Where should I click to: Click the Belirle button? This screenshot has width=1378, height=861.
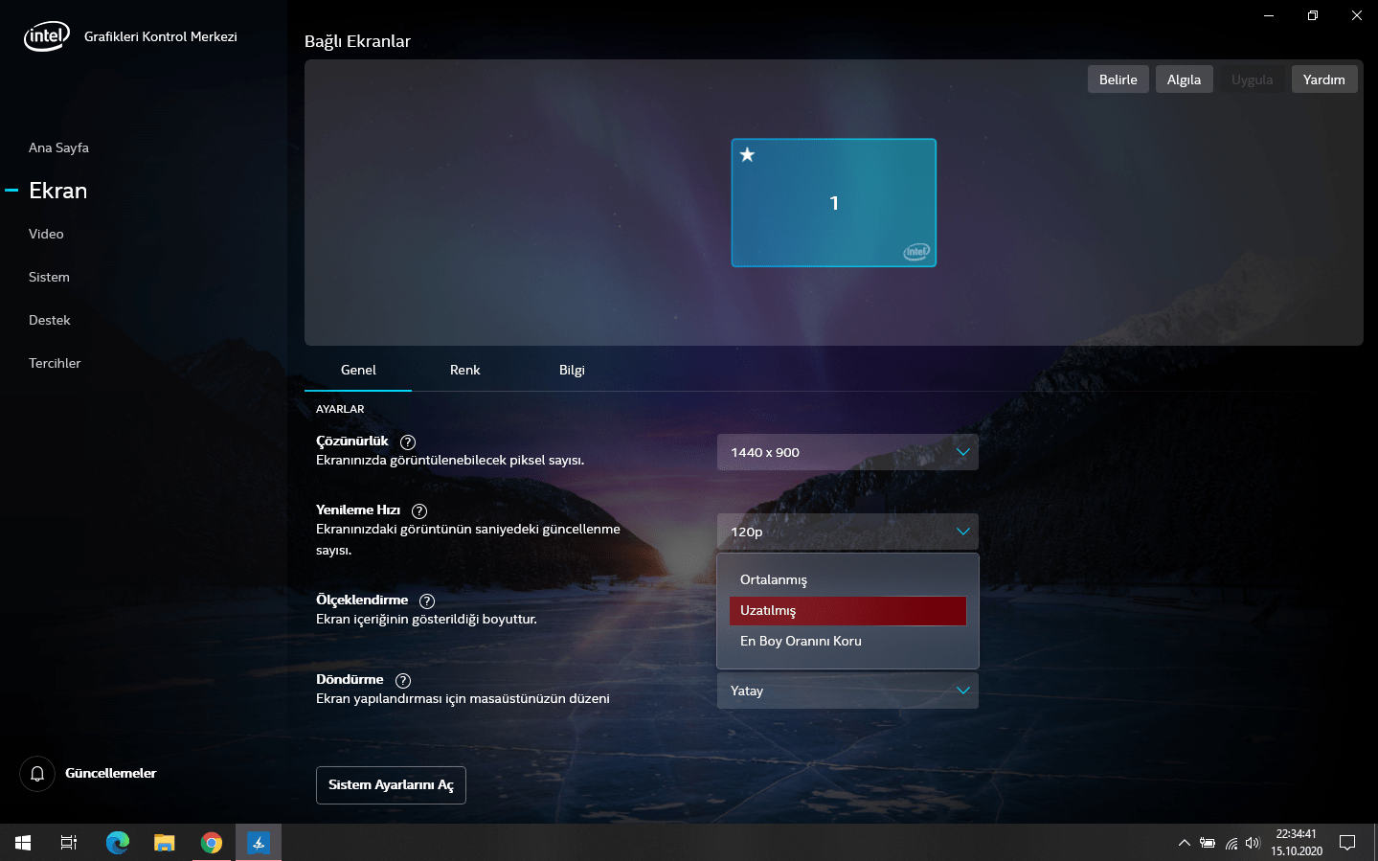point(1118,79)
